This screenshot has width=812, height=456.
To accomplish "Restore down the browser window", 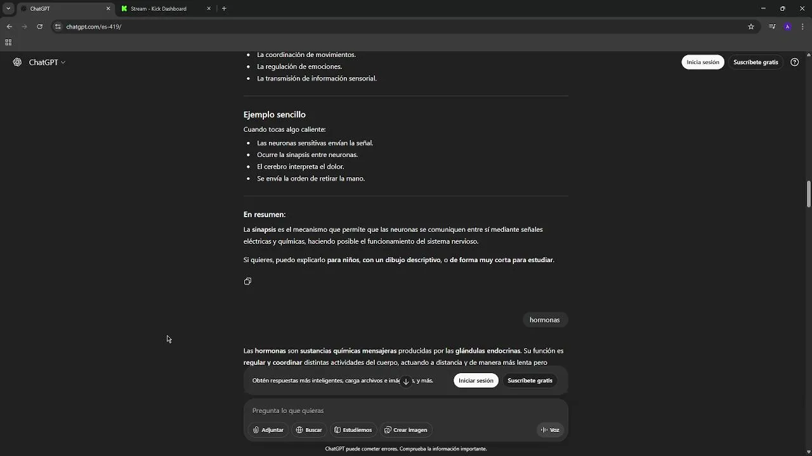I will (782, 9).
